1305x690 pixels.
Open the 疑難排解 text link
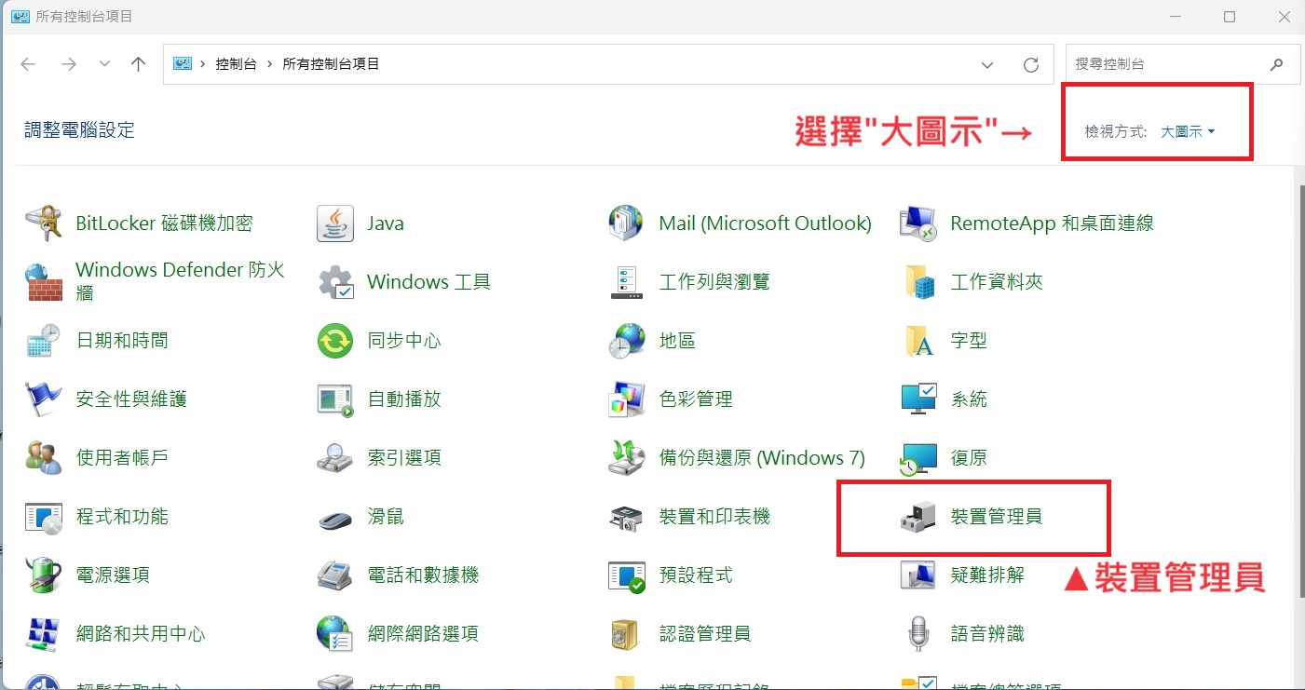987,575
